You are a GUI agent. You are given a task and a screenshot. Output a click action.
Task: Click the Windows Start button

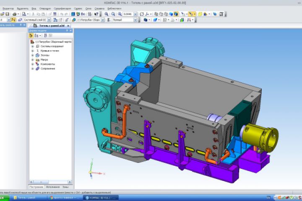tap(4, 198)
